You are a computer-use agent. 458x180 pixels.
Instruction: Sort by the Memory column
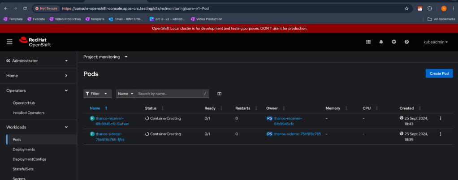point(337,108)
